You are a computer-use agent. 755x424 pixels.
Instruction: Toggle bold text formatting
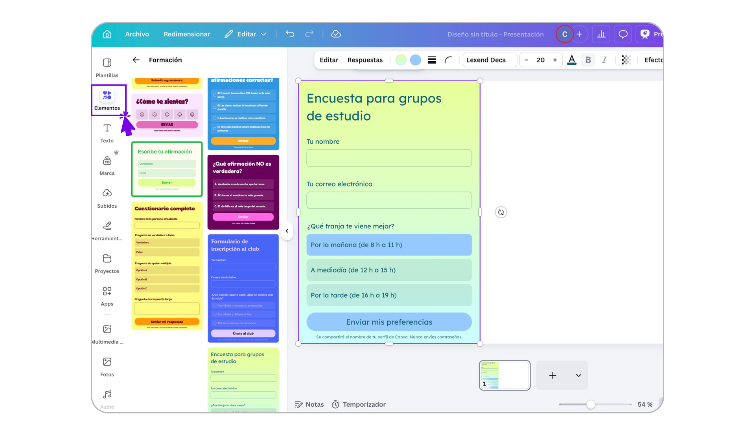point(588,60)
